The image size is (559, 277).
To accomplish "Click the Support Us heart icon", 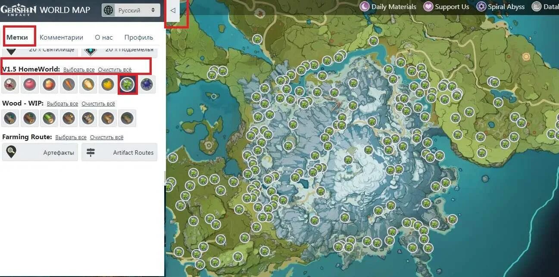I will point(428,6).
